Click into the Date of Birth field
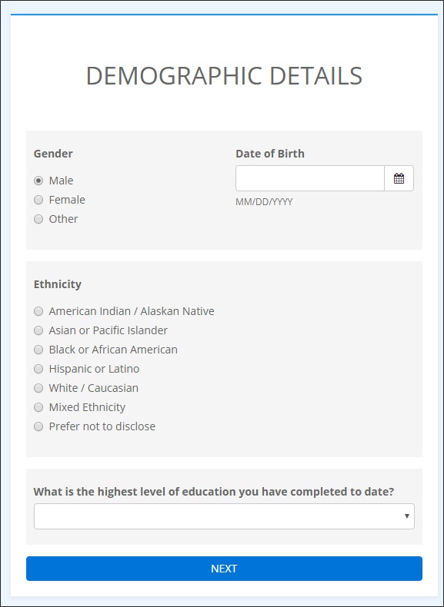The image size is (444, 607). click(x=310, y=178)
